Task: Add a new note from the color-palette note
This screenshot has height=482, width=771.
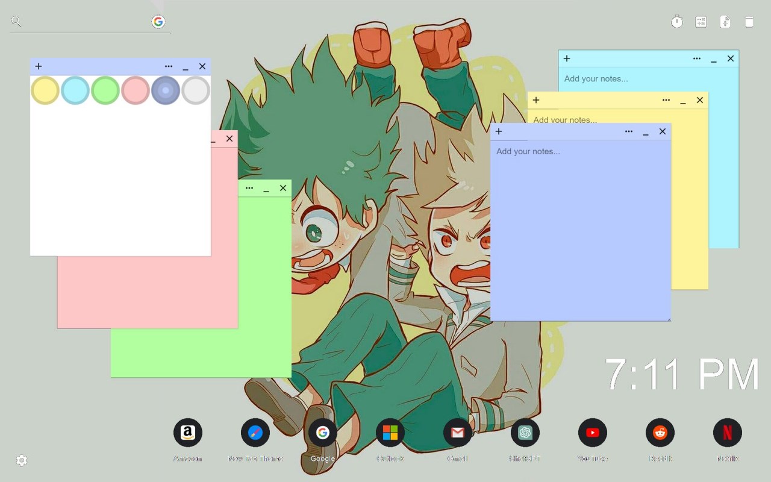Action: (39, 66)
